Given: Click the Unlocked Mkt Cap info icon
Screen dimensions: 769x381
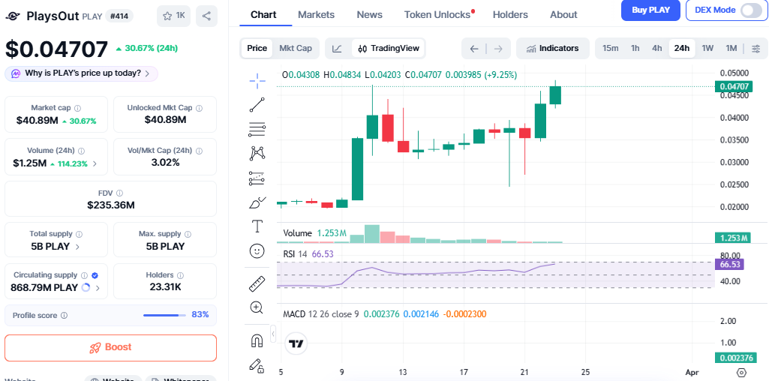Looking at the screenshot, I should point(199,108).
